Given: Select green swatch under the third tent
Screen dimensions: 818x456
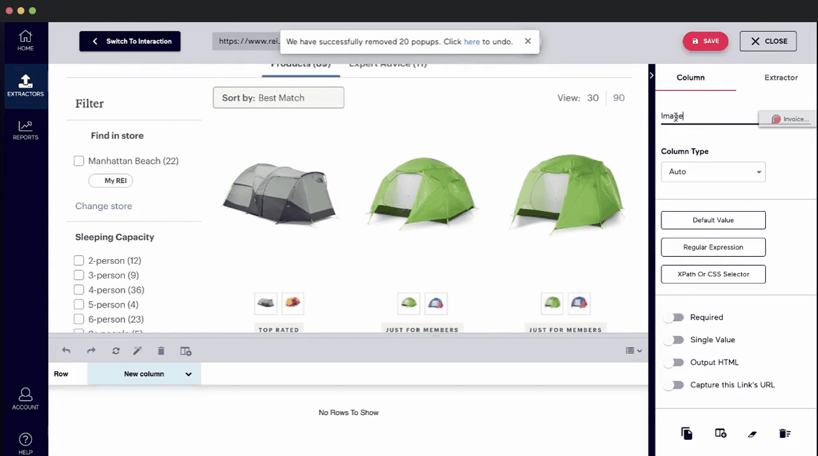Looking at the screenshot, I should coord(553,303).
